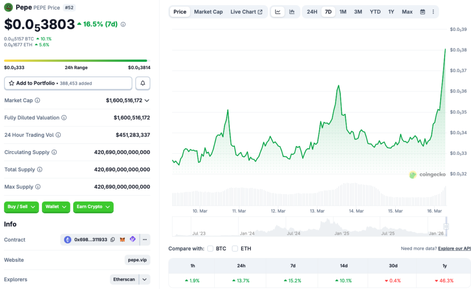Select the 1M time range
The image size is (471, 289).
pos(343,12)
